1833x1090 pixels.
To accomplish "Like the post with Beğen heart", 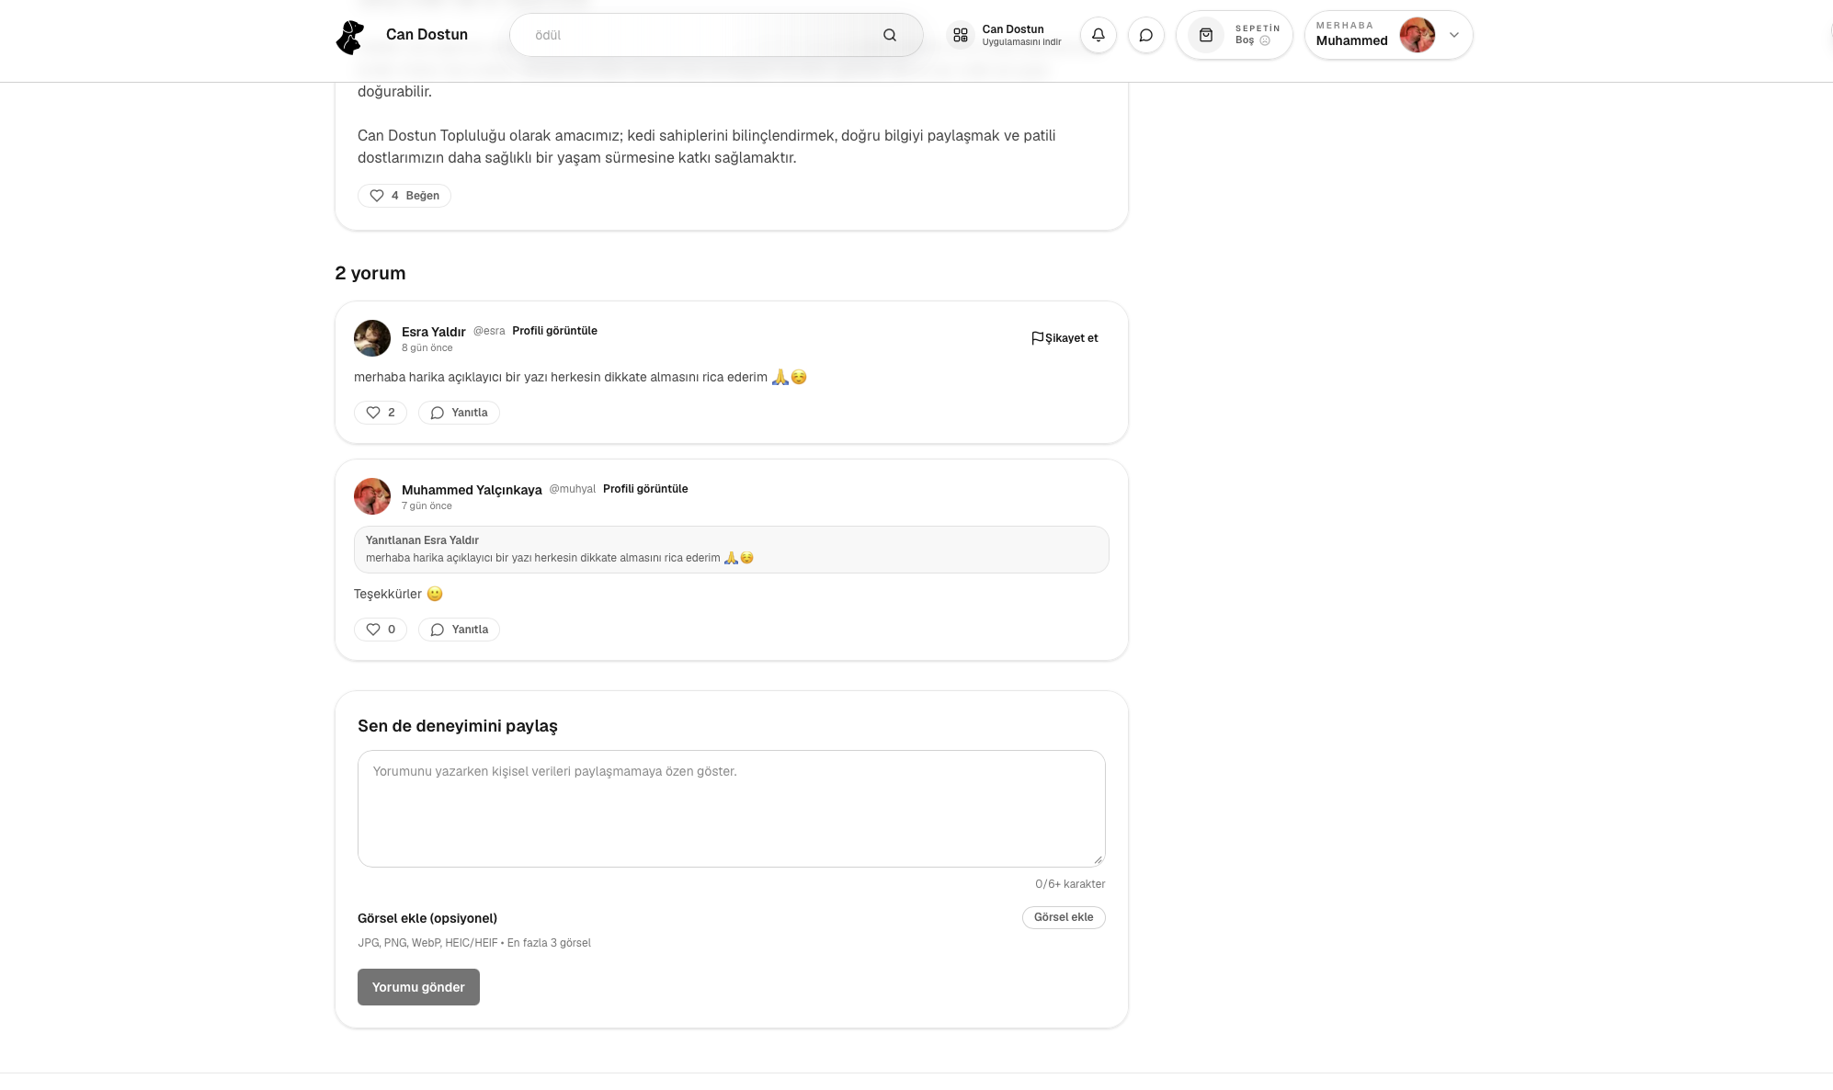I will point(404,196).
